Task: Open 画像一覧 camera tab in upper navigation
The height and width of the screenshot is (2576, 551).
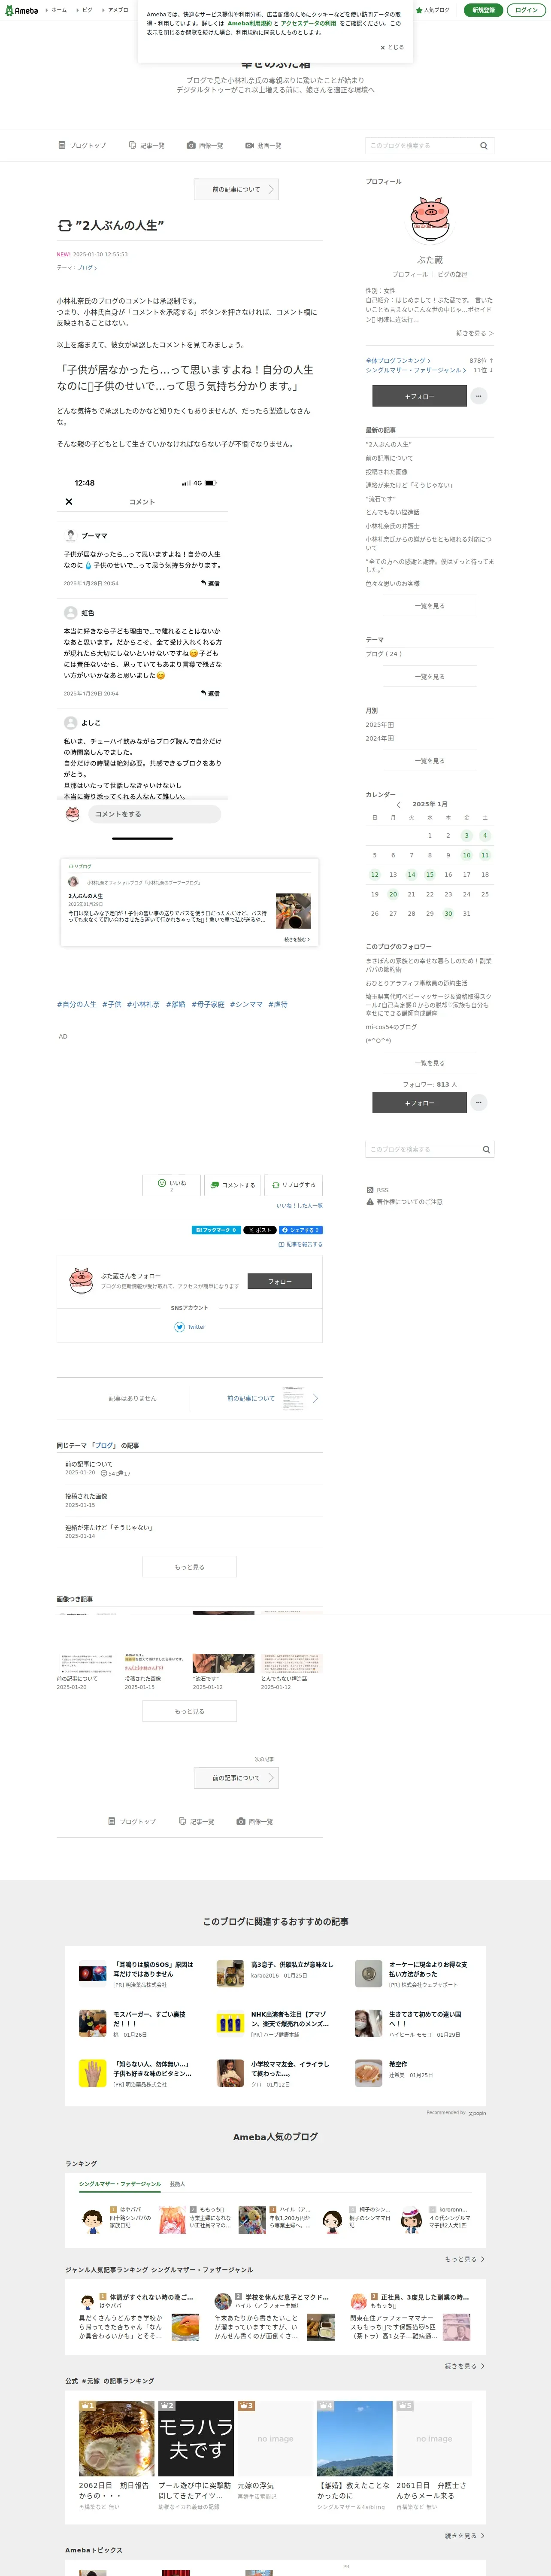Action: 205,146
